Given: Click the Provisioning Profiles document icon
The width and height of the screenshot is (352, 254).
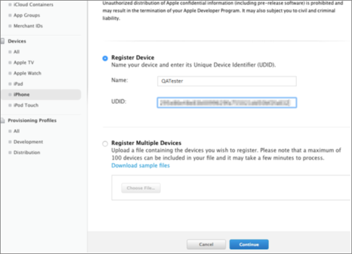Looking at the screenshot, I should 2,121.
